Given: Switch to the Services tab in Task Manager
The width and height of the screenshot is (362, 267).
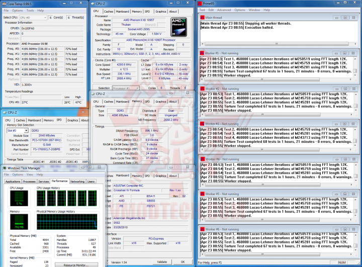Looking at the screenshot, I should coord(44,182).
